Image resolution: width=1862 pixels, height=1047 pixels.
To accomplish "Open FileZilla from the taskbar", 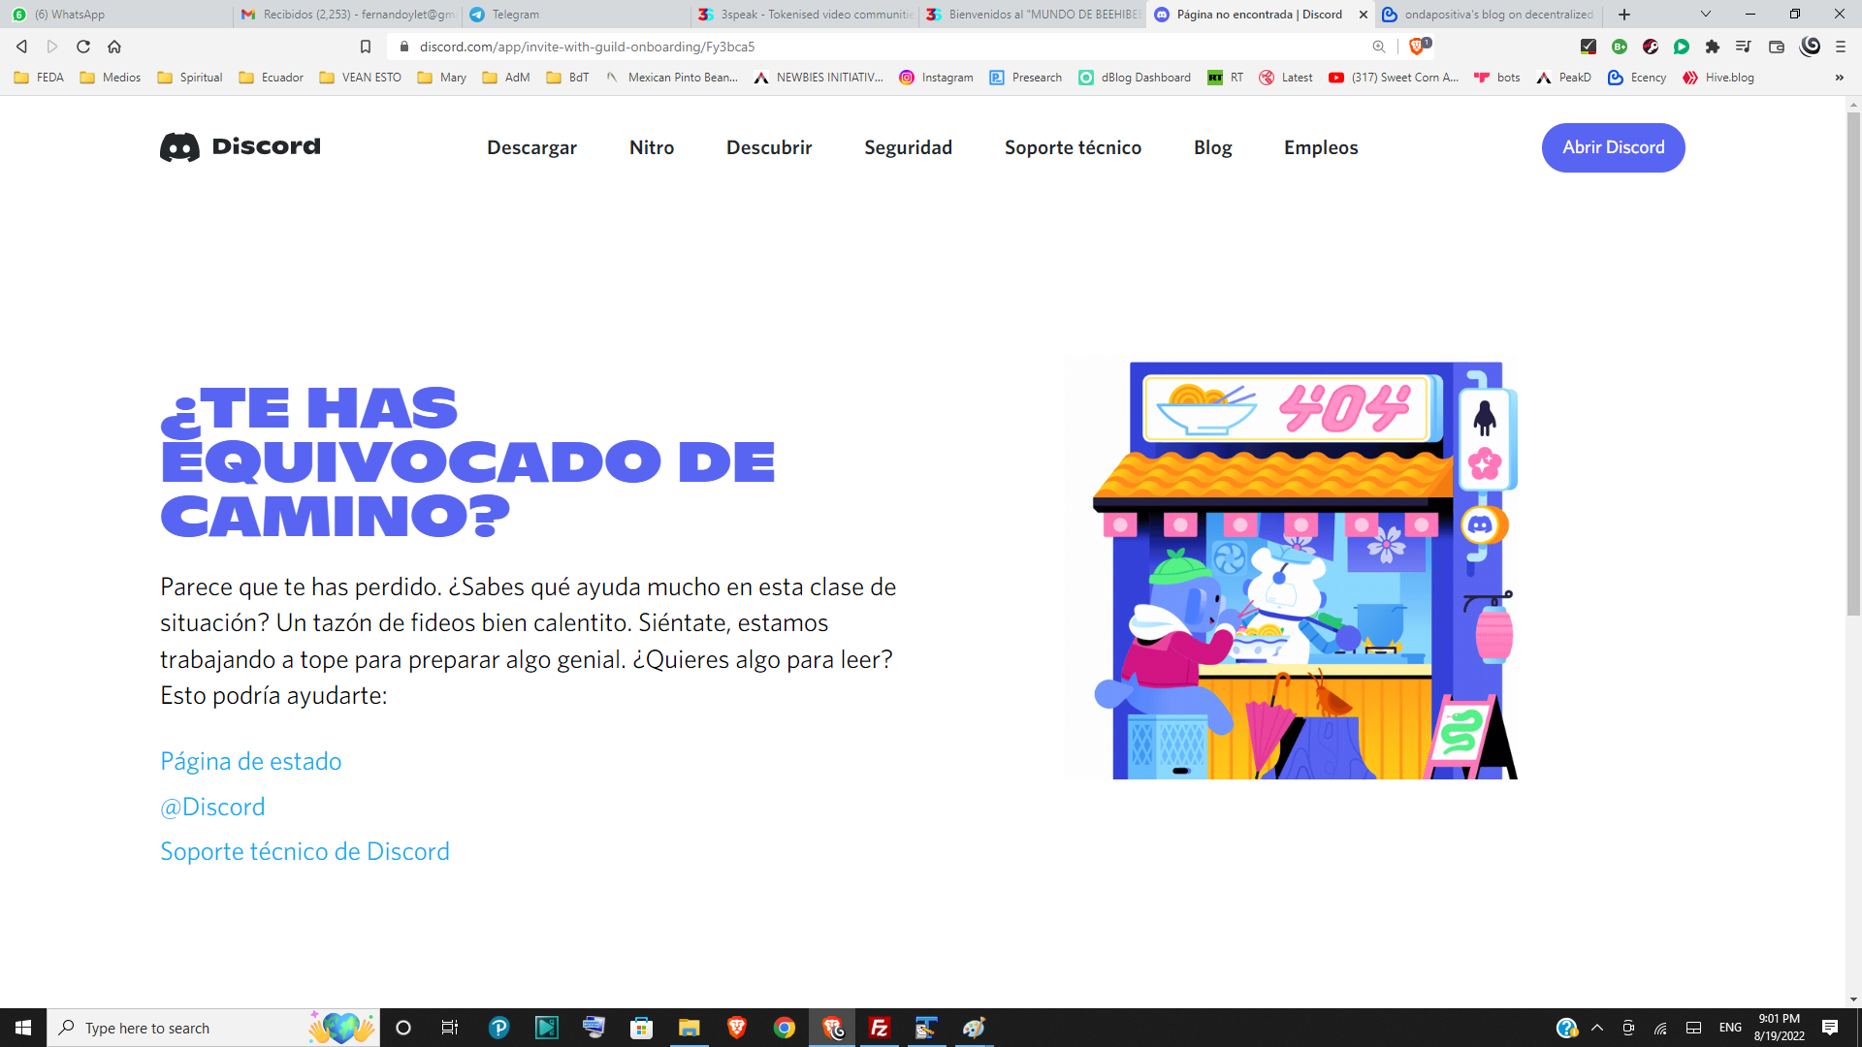I will click(x=880, y=1028).
